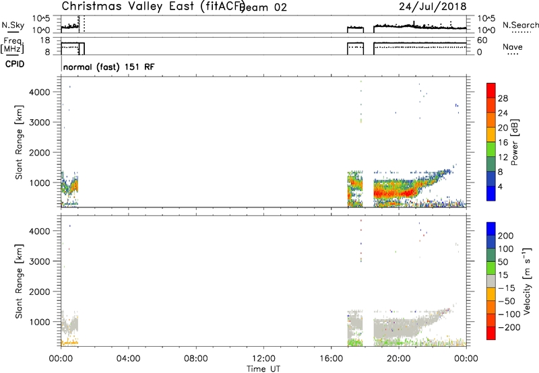Click the date '24/Jul/2018'

pos(433,7)
